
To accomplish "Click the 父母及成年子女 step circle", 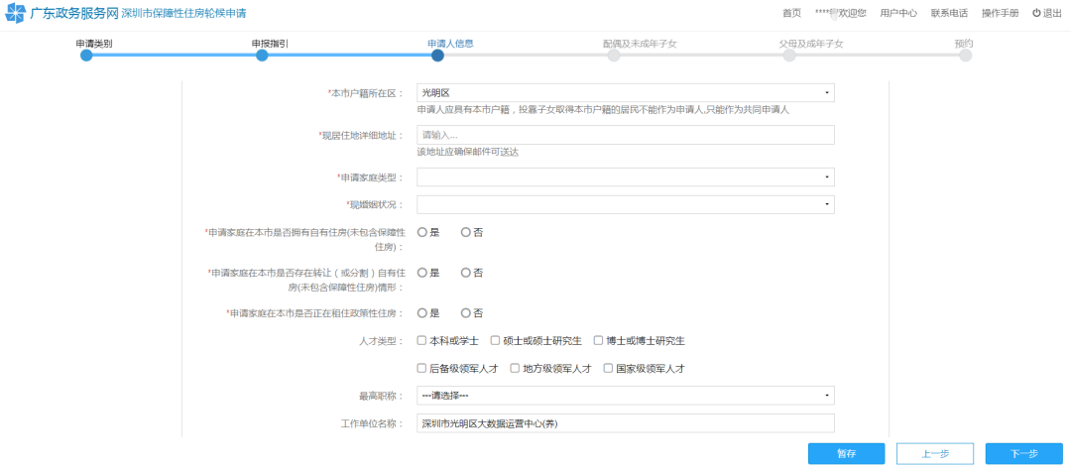I will pos(789,56).
